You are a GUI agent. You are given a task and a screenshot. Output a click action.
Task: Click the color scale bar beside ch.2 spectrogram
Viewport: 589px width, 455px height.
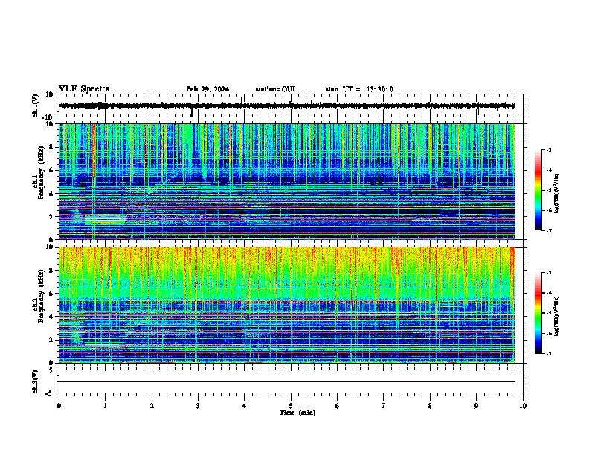tap(538, 313)
